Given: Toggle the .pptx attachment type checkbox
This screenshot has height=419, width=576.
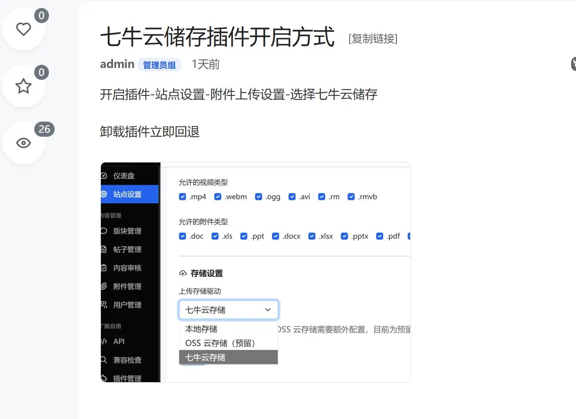Looking at the screenshot, I should coord(344,236).
